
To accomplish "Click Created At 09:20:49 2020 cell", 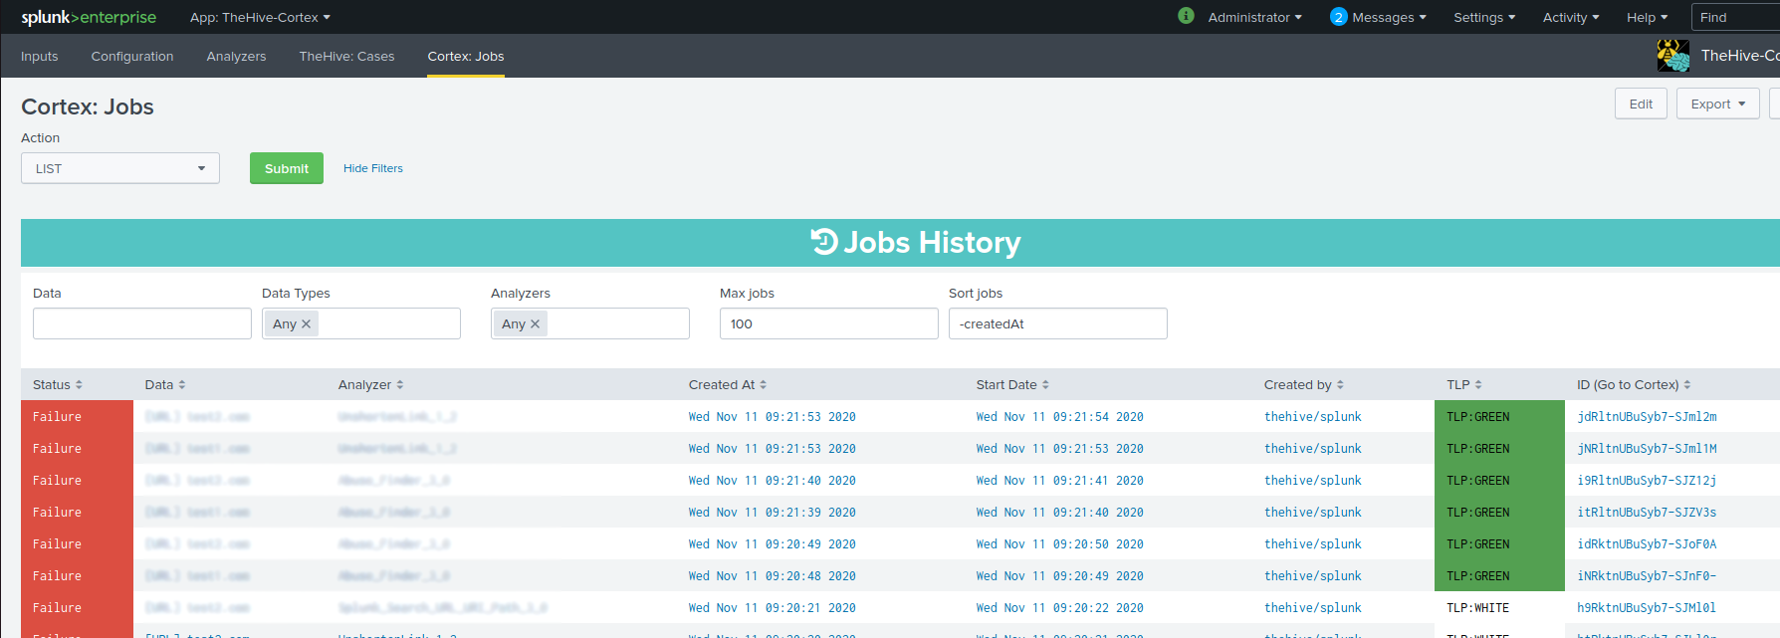I will (772, 543).
